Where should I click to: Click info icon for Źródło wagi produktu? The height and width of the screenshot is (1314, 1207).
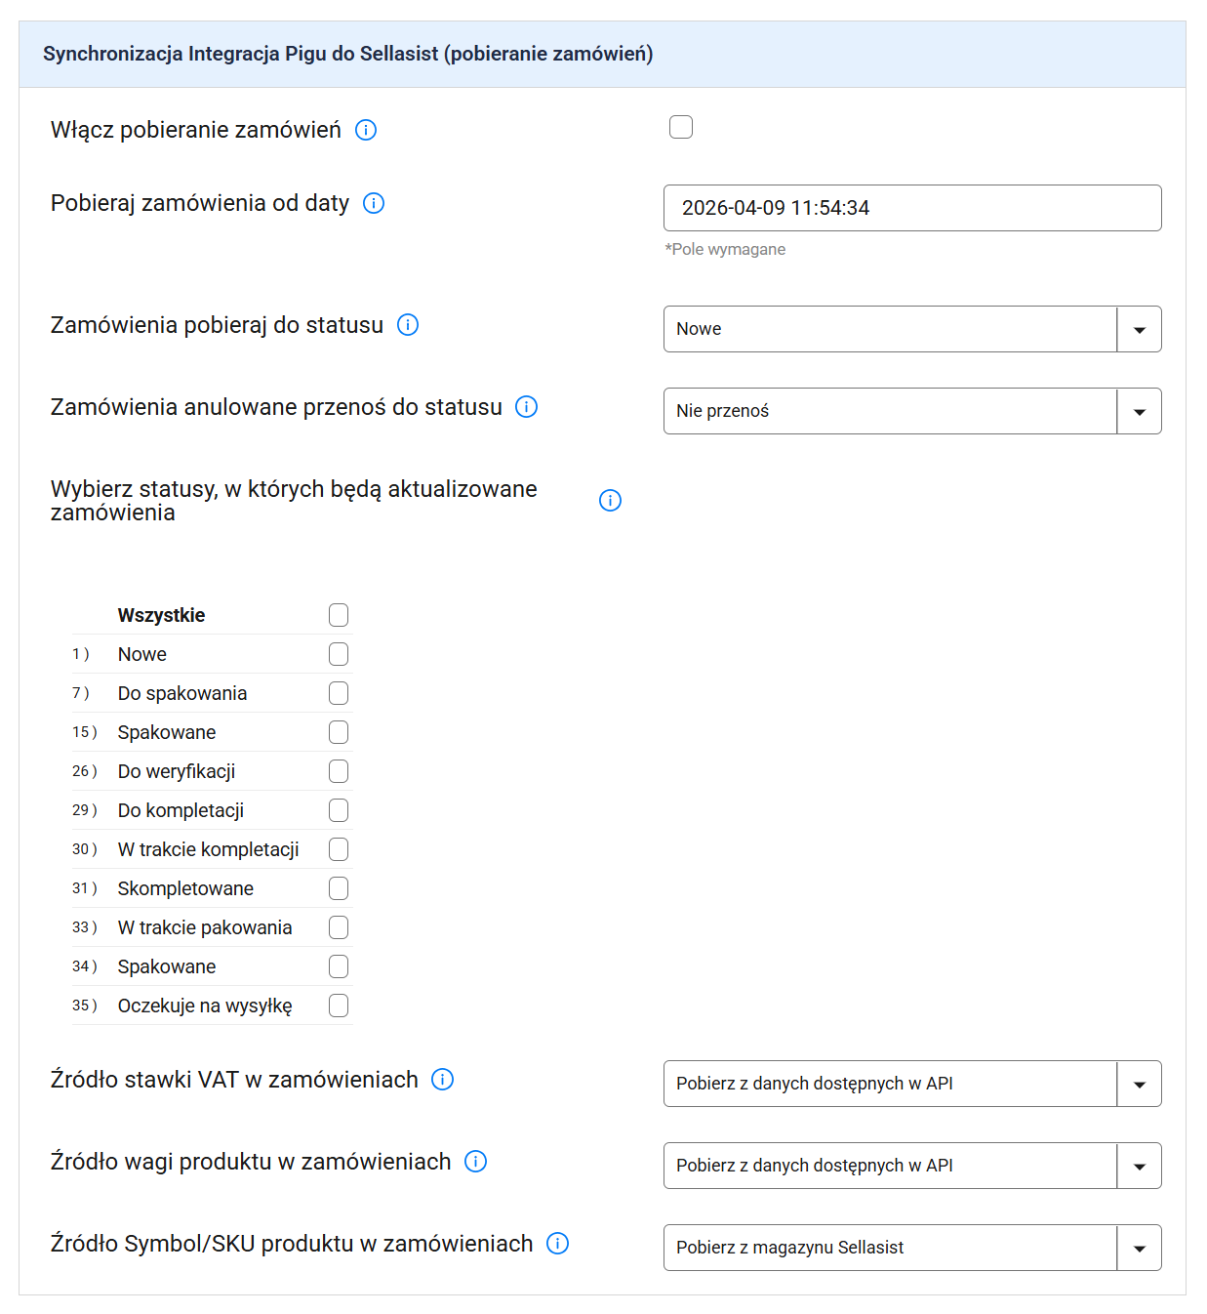click(x=475, y=1162)
